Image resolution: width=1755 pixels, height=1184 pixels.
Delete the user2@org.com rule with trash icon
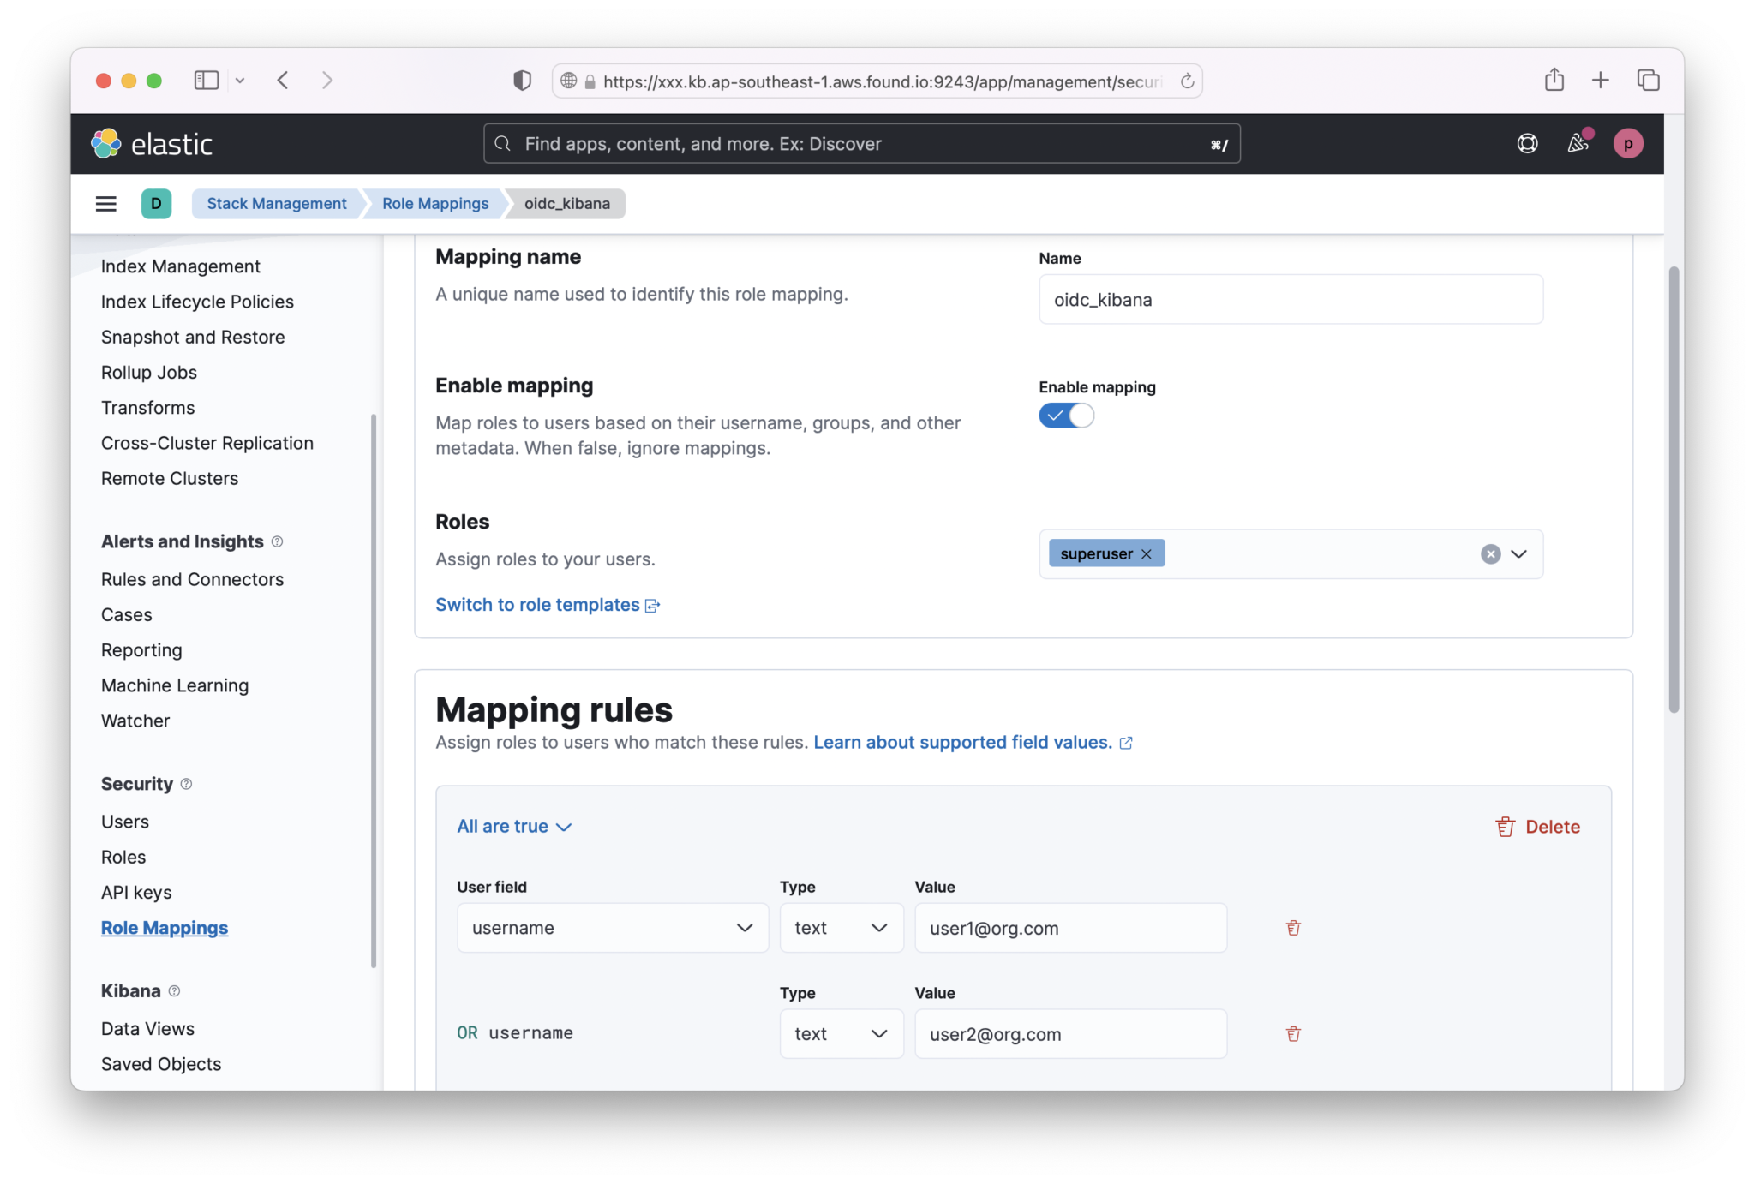1292,1033
